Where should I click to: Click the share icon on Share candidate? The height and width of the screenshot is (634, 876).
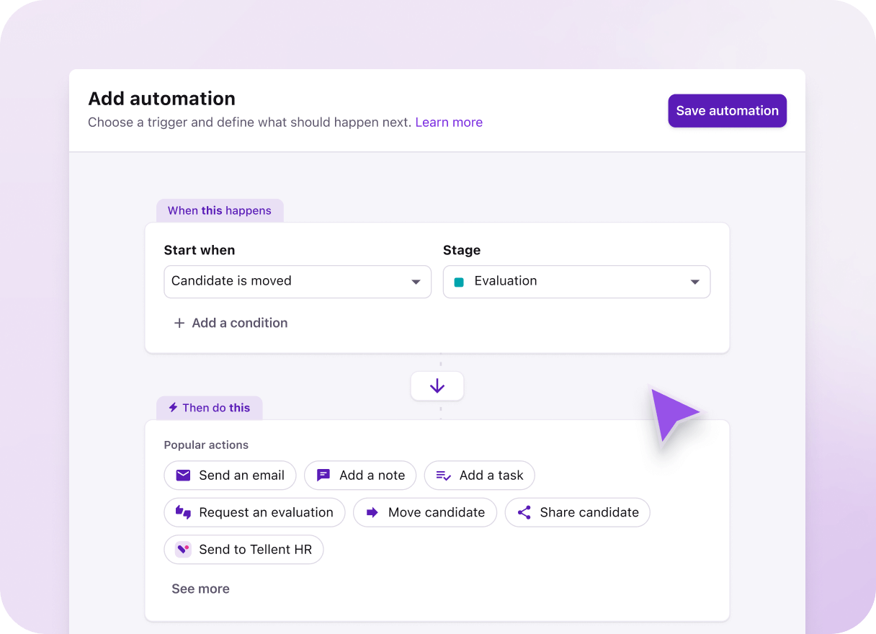pos(524,512)
